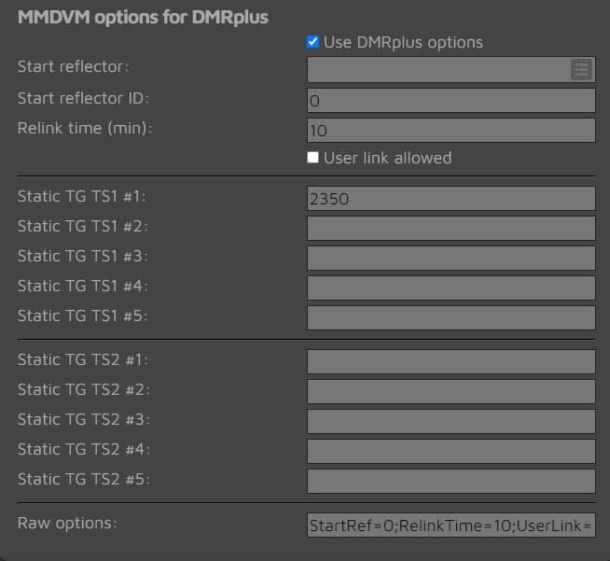
Task: Select the Static TG TS1 #4 field
Action: [451, 288]
